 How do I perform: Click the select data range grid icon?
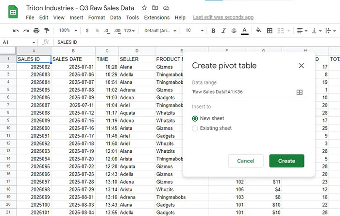[300, 92]
